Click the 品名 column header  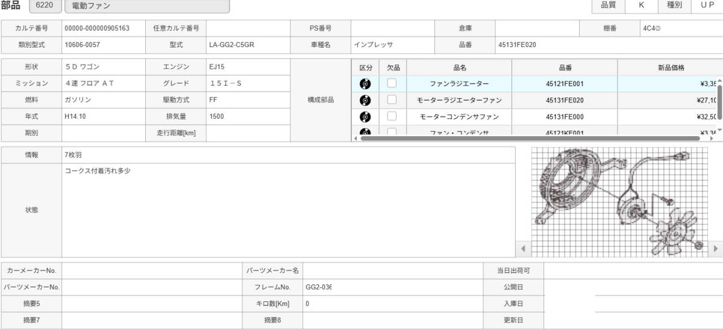tap(459, 68)
